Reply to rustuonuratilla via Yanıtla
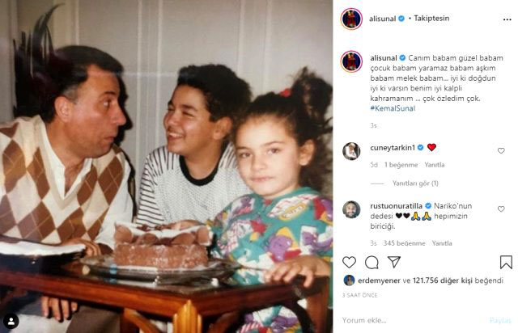This screenshot has width=518, height=333. (442, 243)
